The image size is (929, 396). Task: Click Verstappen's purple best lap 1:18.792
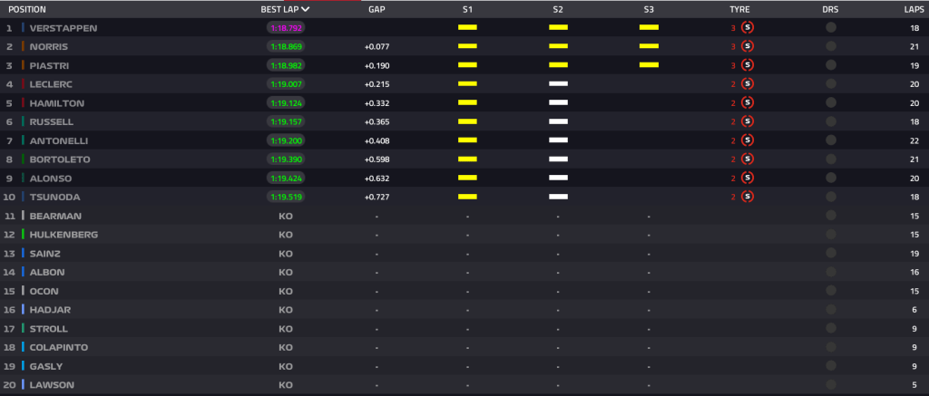point(286,28)
